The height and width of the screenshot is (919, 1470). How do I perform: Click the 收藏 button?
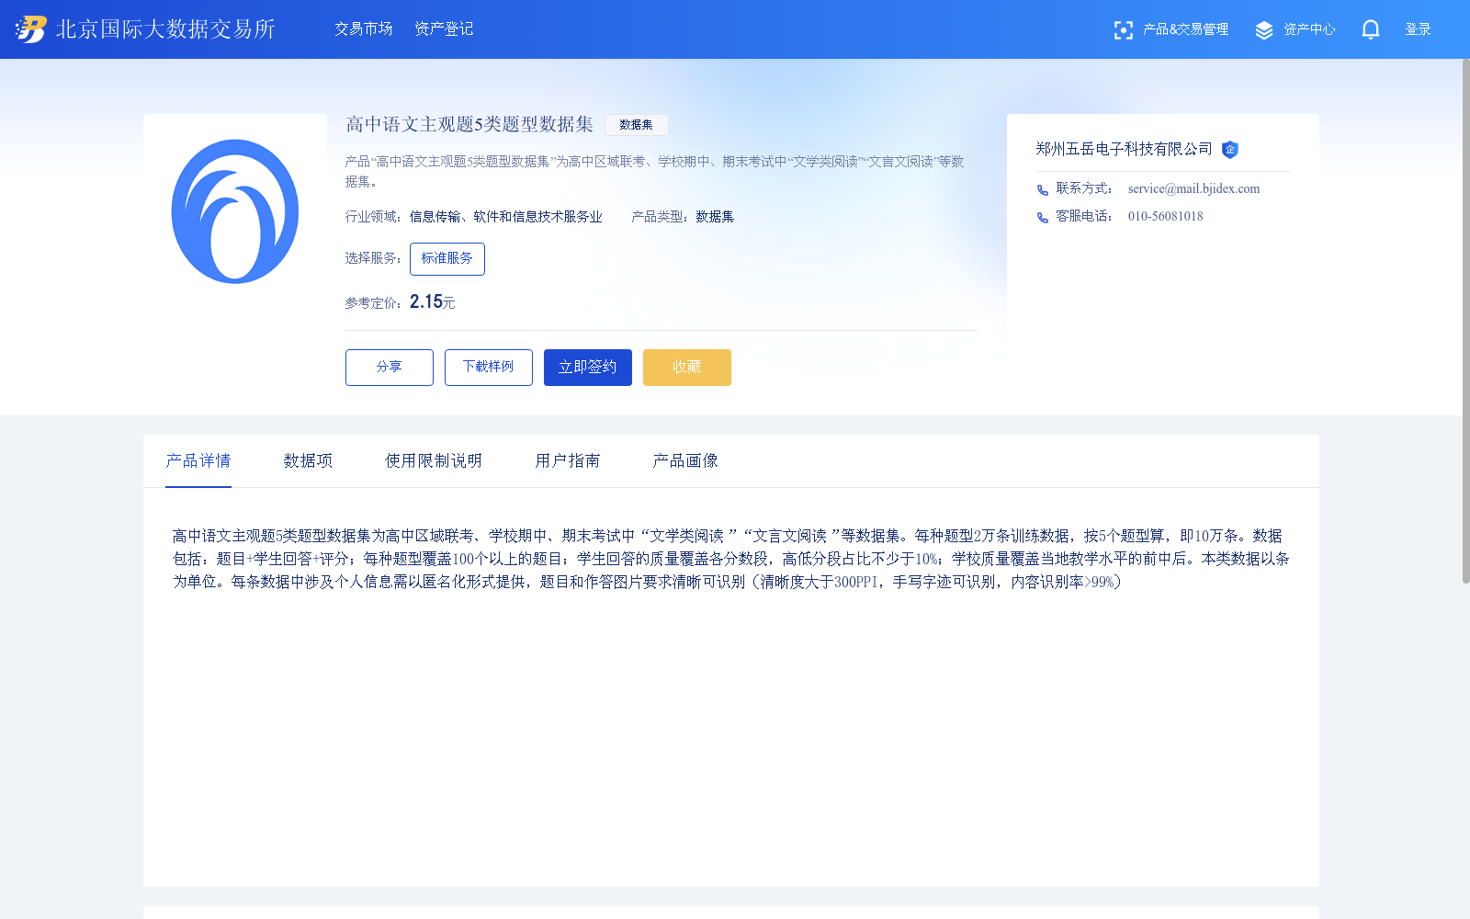coord(687,368)
